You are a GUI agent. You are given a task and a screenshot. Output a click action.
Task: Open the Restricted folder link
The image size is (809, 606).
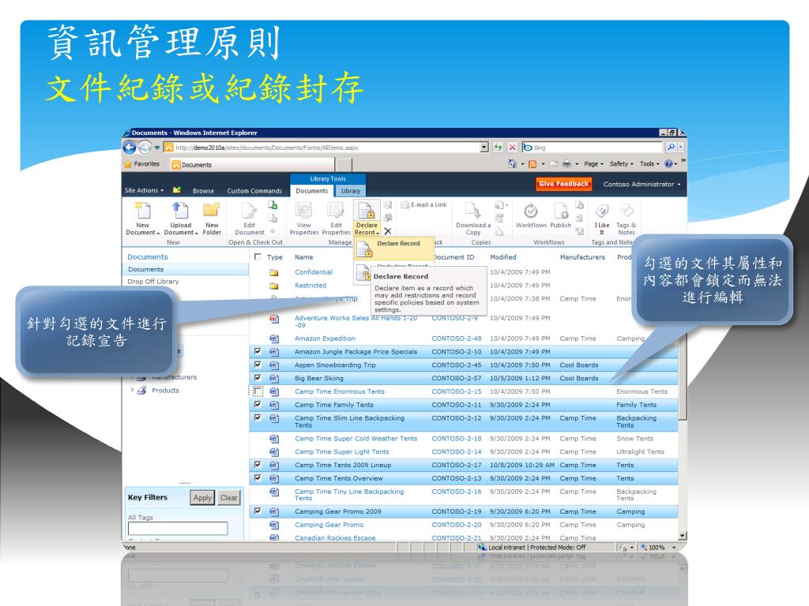pyautogui.click(x=310, y=285)
